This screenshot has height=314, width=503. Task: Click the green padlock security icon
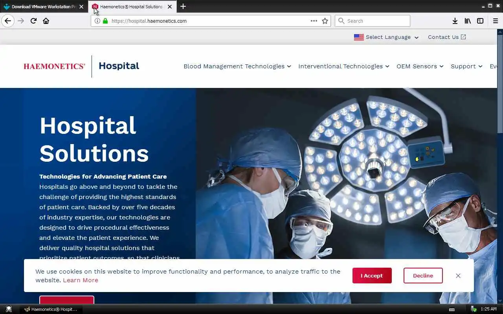[105, 21]
